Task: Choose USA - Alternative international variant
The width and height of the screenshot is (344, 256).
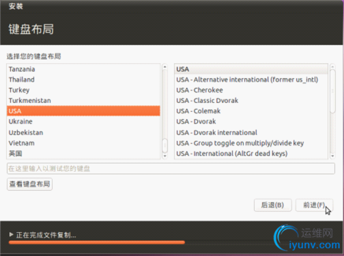Action: [x=251, y=80]
